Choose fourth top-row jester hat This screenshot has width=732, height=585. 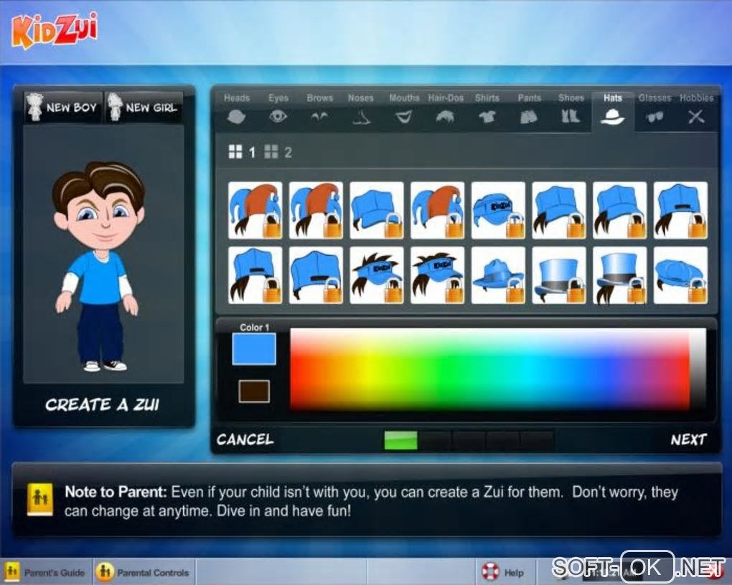point(438,210)
